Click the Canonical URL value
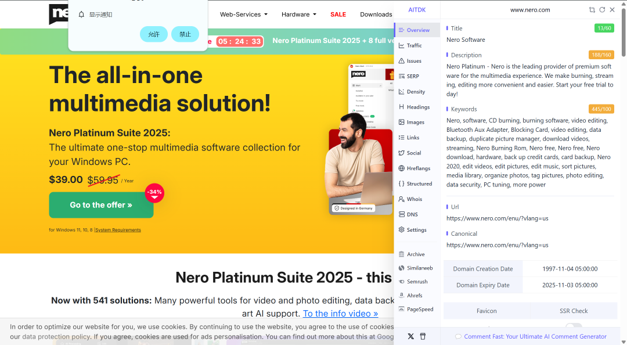 click(497, 245)
